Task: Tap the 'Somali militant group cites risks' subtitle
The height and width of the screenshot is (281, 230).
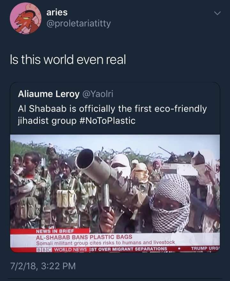Action: [105, 243]
